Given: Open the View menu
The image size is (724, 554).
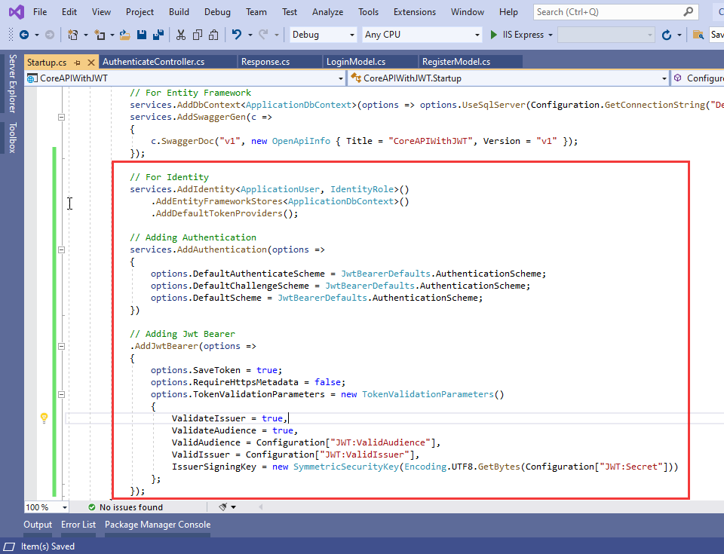Looking at the screenshot, I should pos(101,12).
